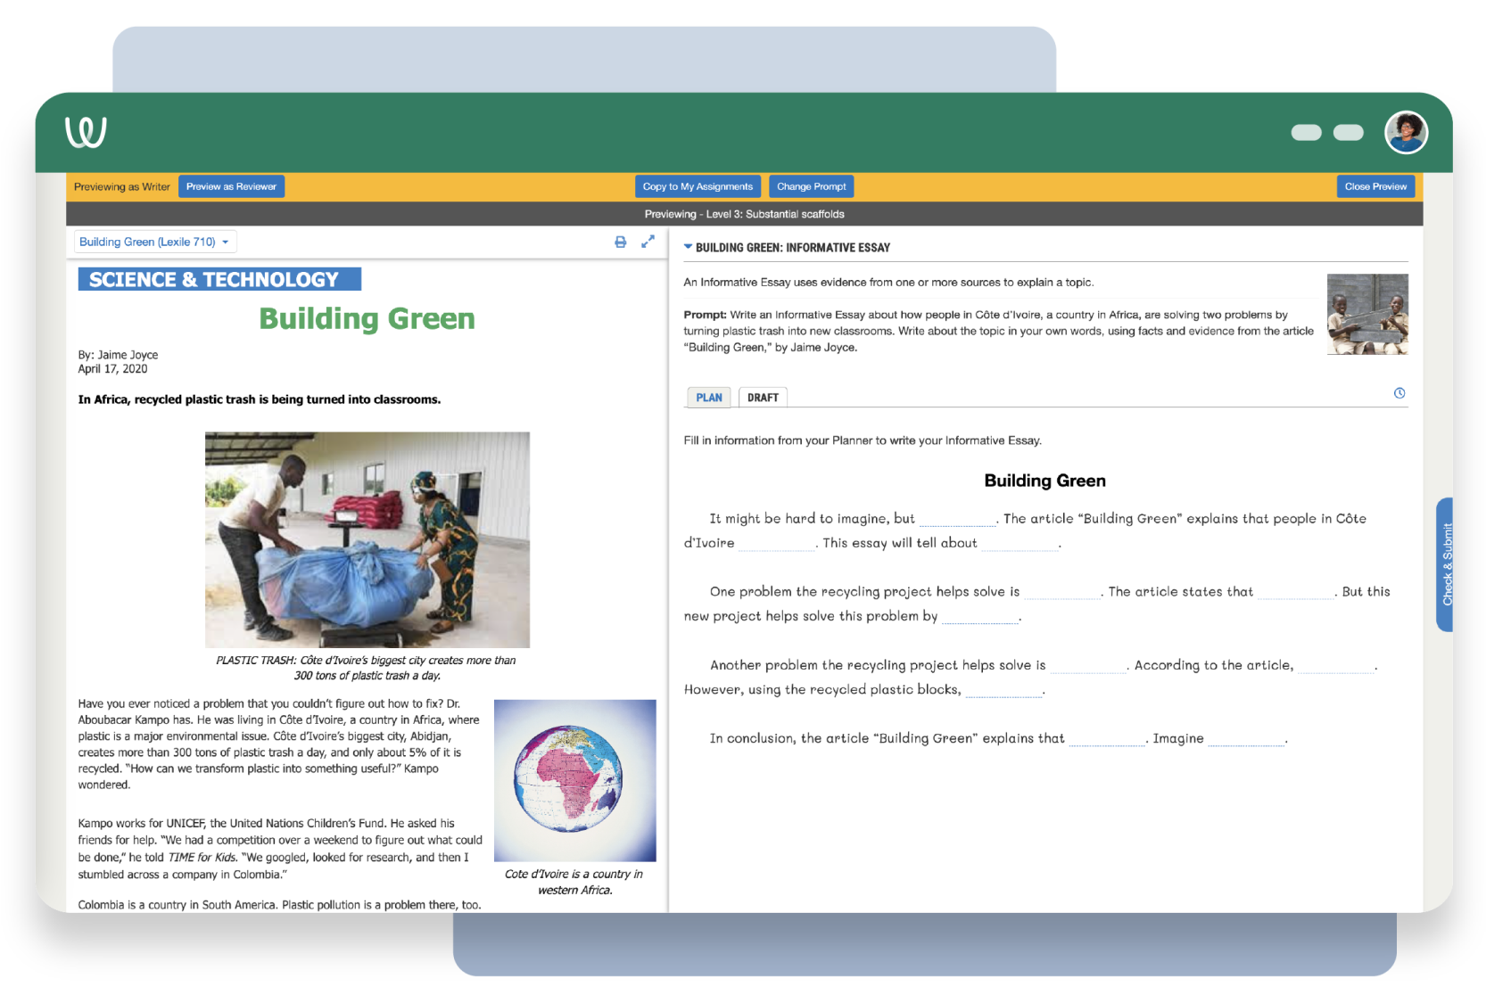Click the Change Prompt button
1486x1003 pixels.
[811, 186]
